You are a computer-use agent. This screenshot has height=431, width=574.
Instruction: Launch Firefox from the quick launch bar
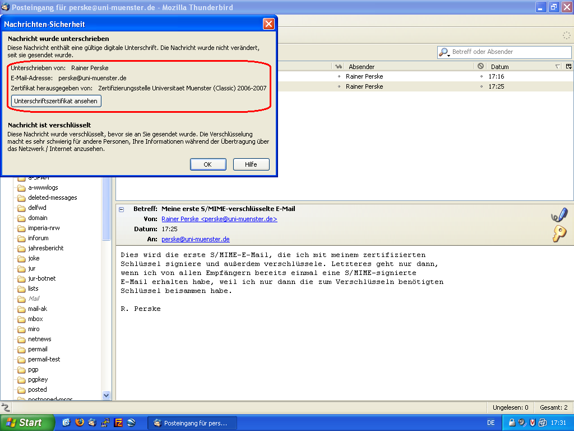click(79, 423)
